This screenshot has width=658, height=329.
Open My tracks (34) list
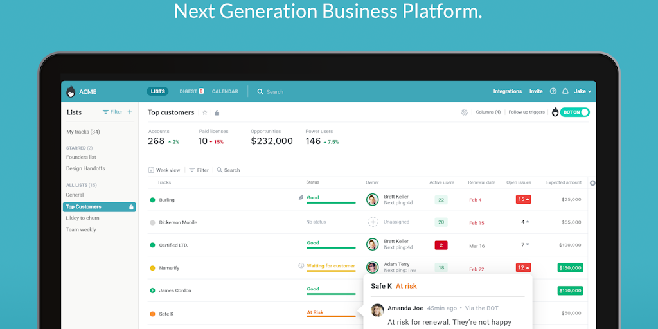point(83,132)
